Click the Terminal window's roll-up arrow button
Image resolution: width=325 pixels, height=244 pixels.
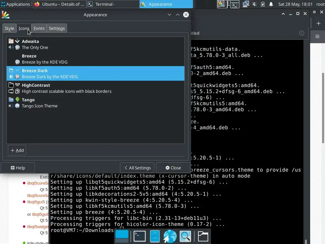click(283, 14)
